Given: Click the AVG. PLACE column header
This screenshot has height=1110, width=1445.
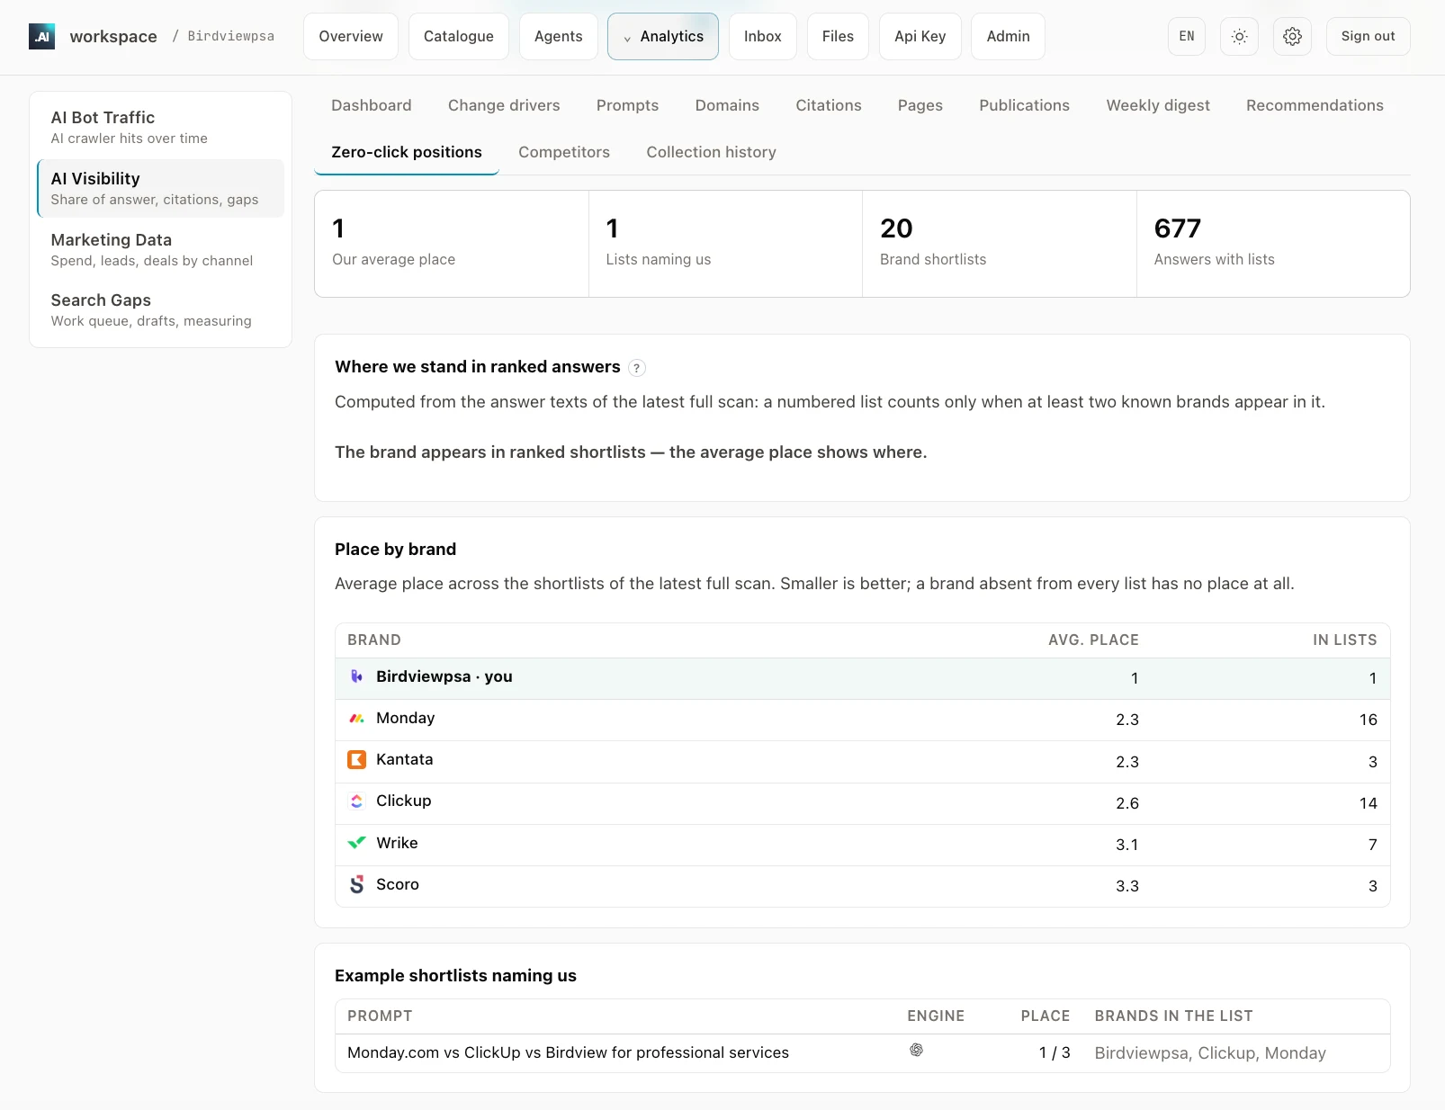Looking at the screenshot, I should (x=1093, y=640).
